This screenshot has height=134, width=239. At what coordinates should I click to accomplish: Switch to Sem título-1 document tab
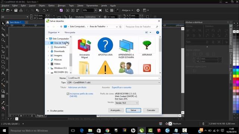(x=15, y=22)
